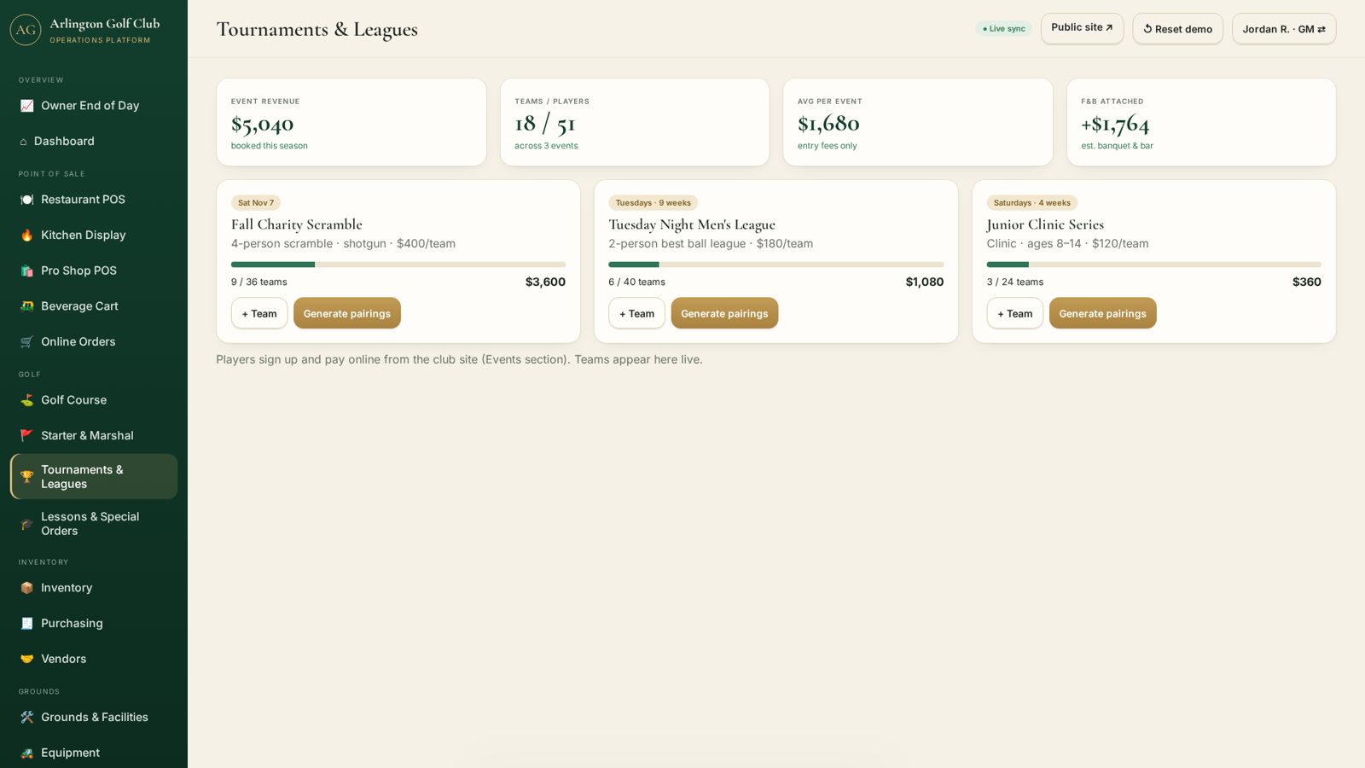1365x768 pixels.
Task: Click the Junior Clinic Series progress bar
Action: pos(1154,265)
